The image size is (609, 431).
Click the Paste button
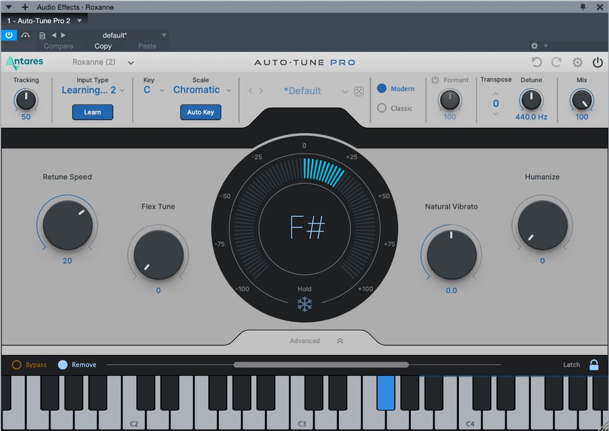click(148, 46)
